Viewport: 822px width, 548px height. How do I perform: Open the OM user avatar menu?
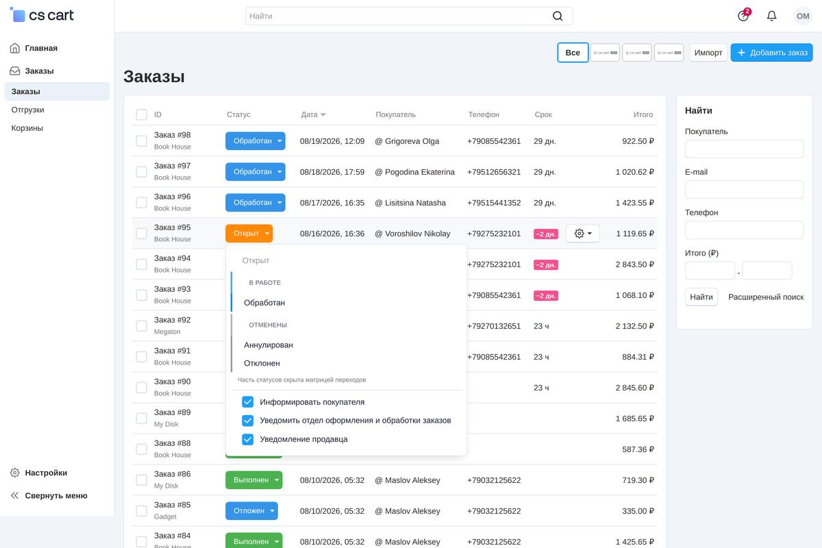coord(803,16)
